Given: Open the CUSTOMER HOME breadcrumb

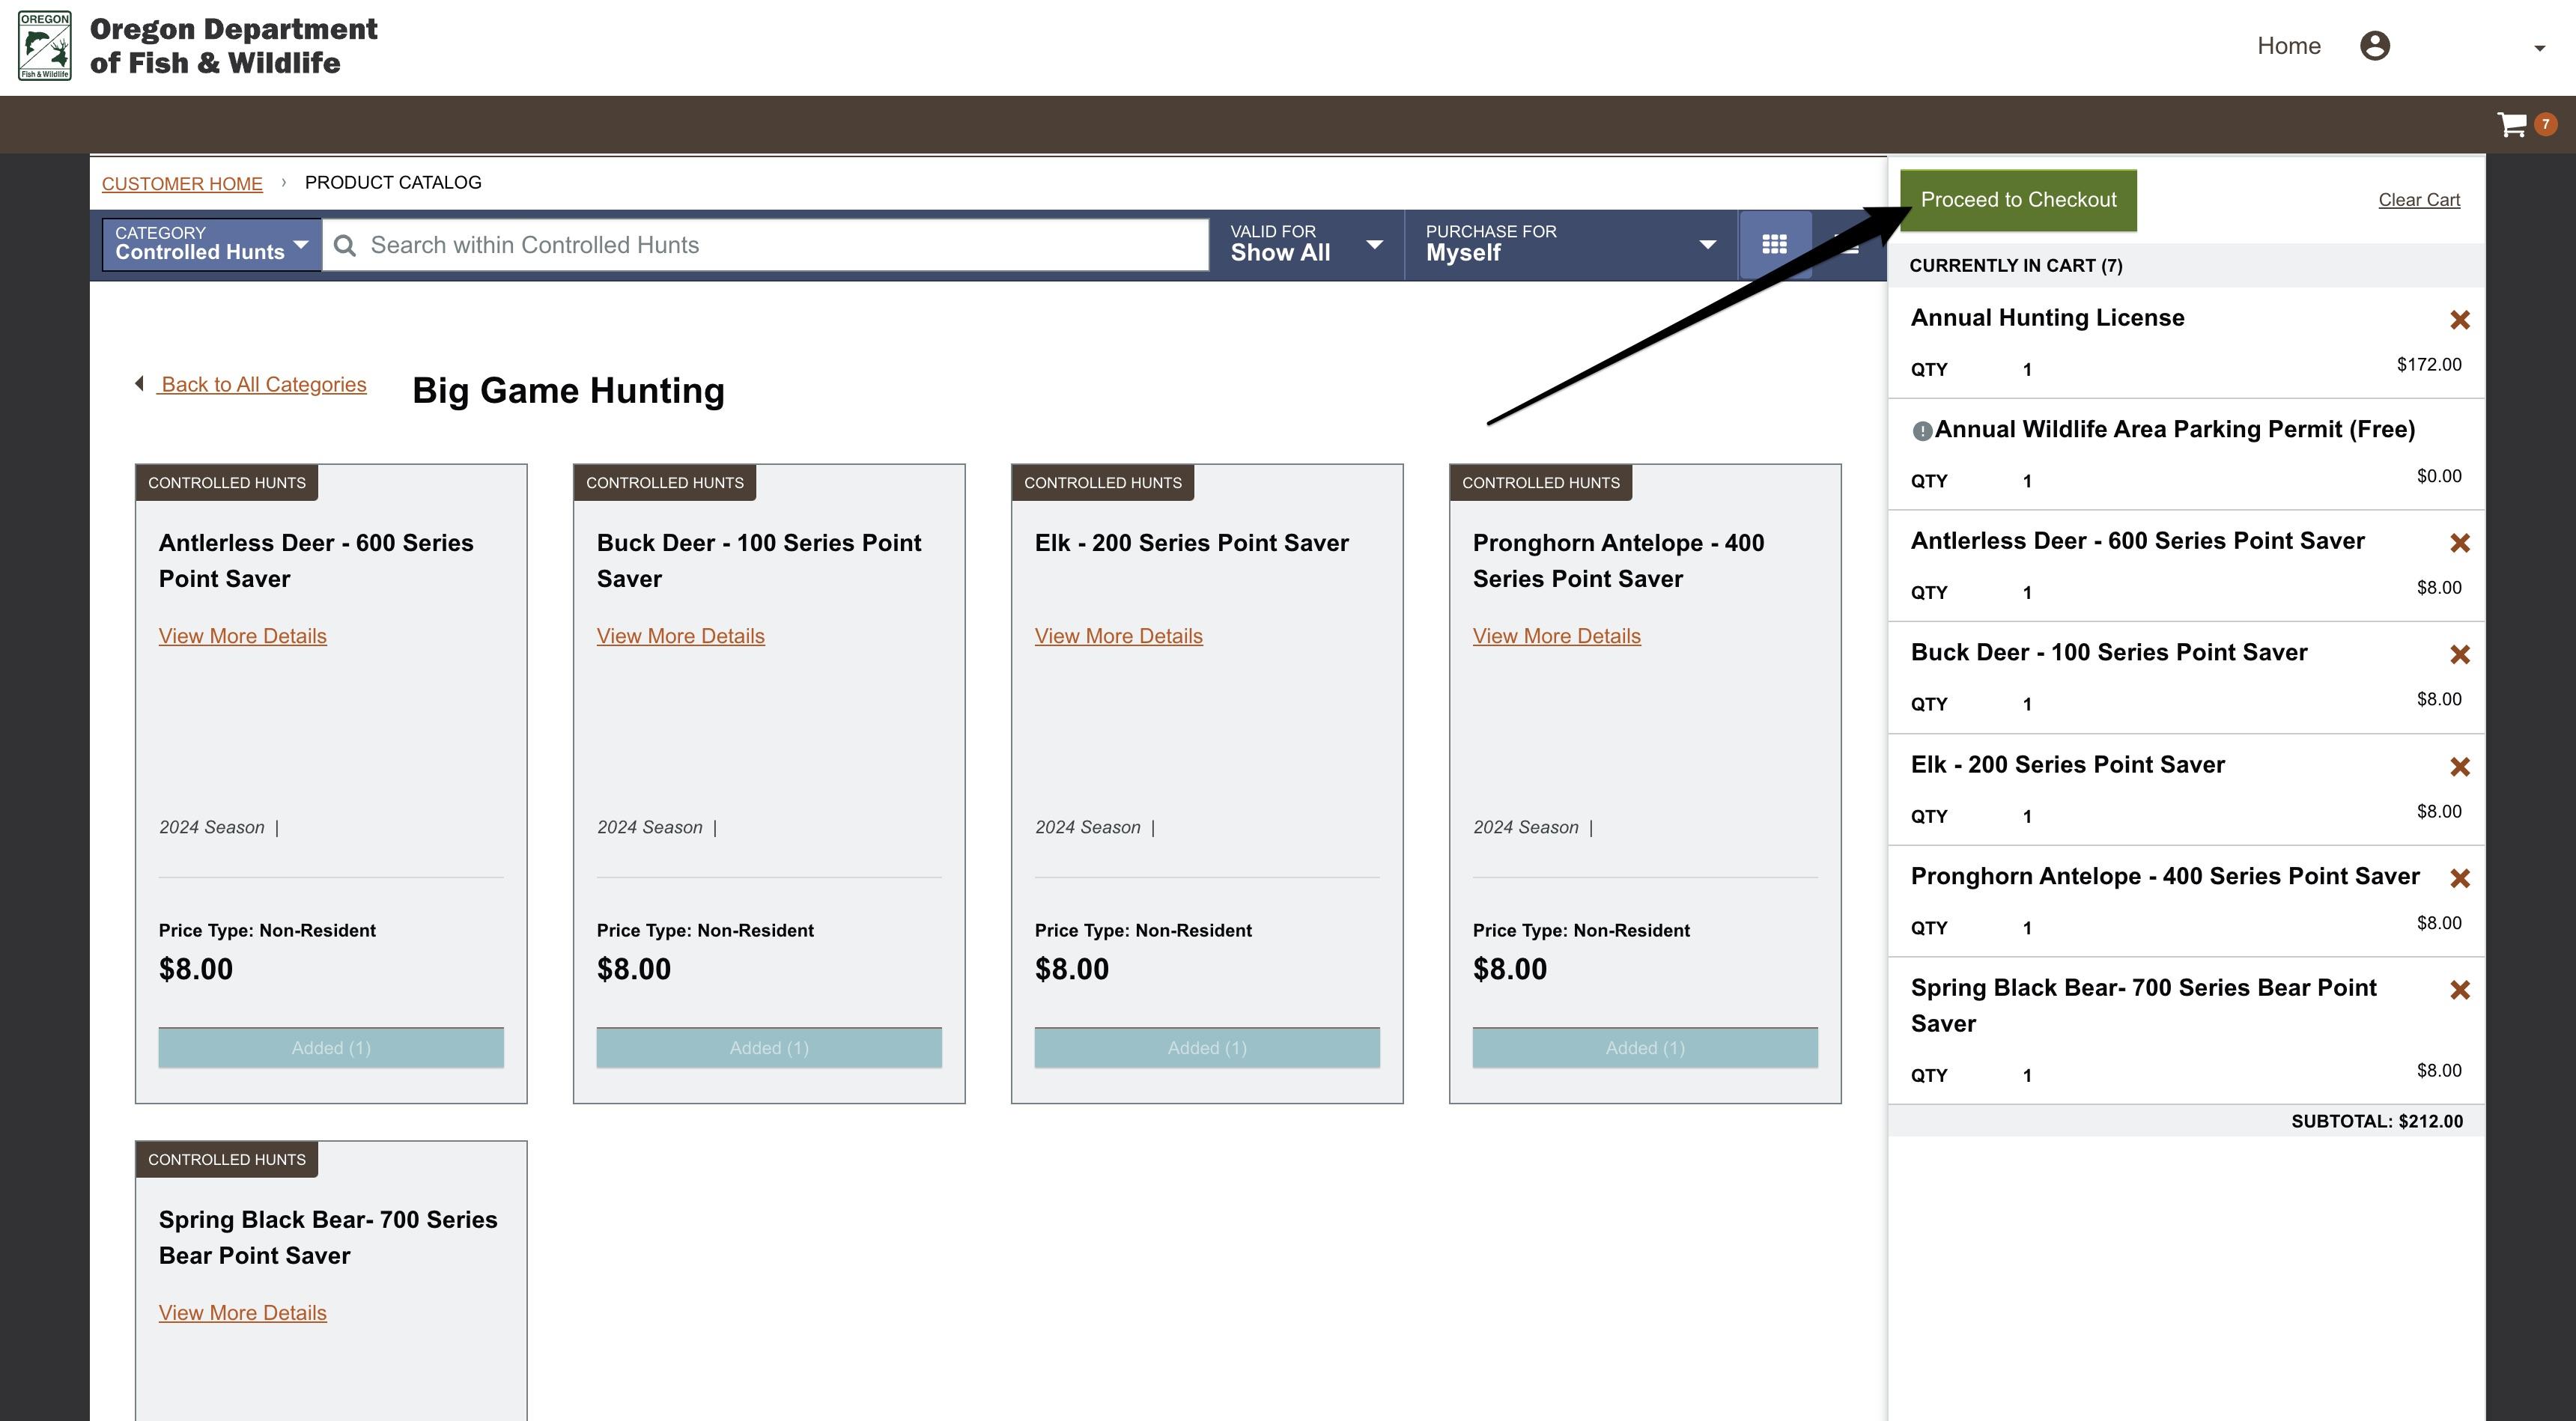Looking at the screenshot, I should (181, 183).
